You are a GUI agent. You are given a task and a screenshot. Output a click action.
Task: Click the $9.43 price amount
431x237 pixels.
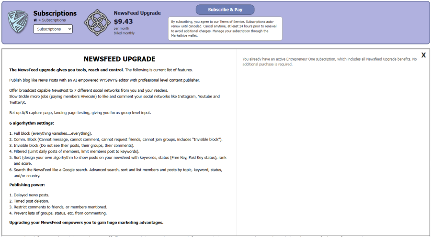[123, 22]
